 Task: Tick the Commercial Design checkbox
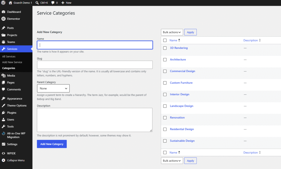165,71
